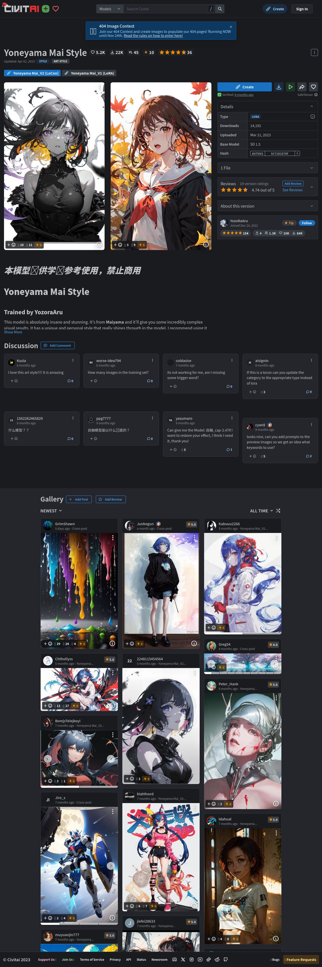Click the green play icon button
322x967 pixels.
click(x=290, y=87)
